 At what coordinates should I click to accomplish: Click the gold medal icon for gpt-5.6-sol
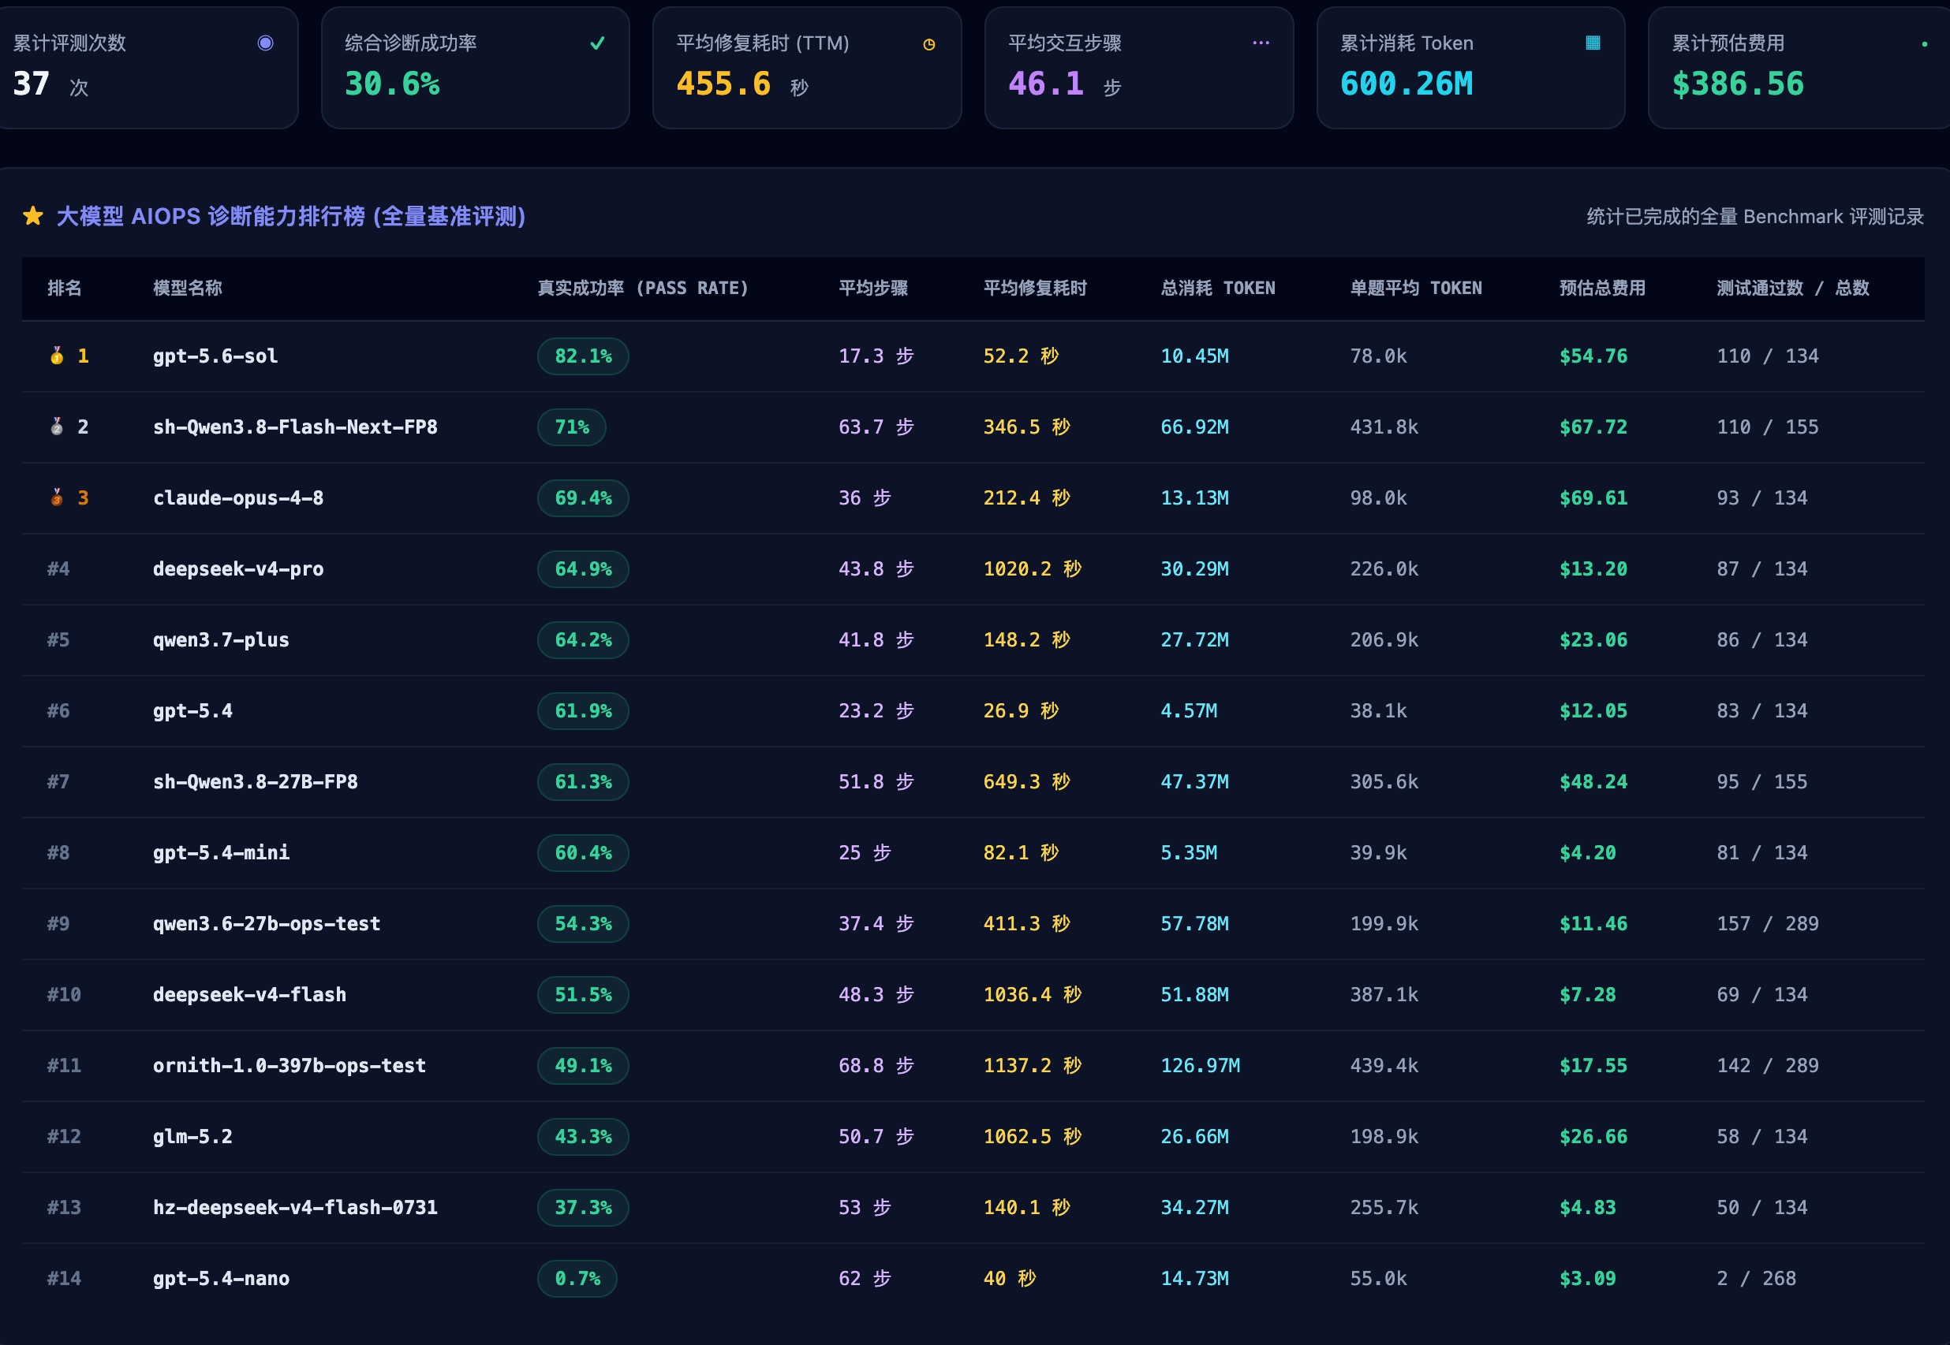coord(57,356)
